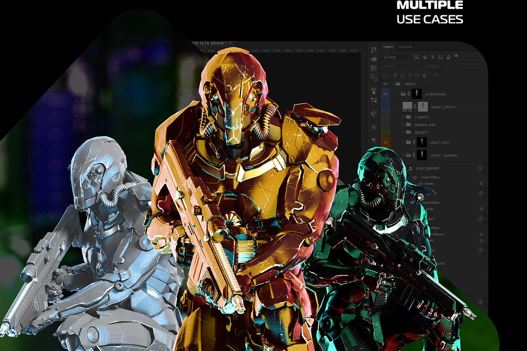Collapse the LIGHT / SHADOW group
Screen dimensions: 527x351
(x=403, y=155)
